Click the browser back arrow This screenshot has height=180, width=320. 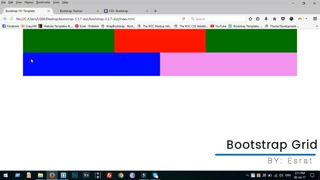5,19
